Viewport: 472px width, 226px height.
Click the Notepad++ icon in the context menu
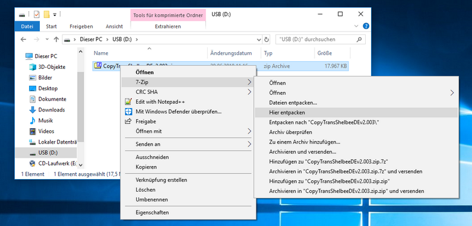point(128,101)
